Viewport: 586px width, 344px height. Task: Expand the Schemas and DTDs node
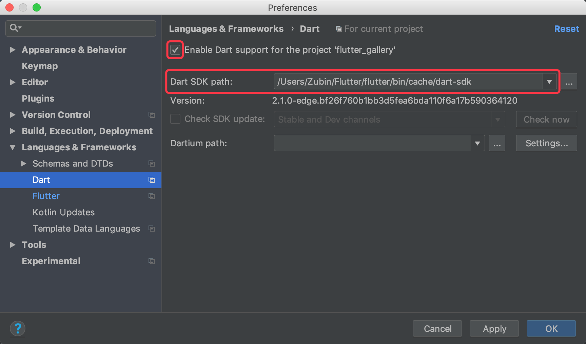pos(24,164)
